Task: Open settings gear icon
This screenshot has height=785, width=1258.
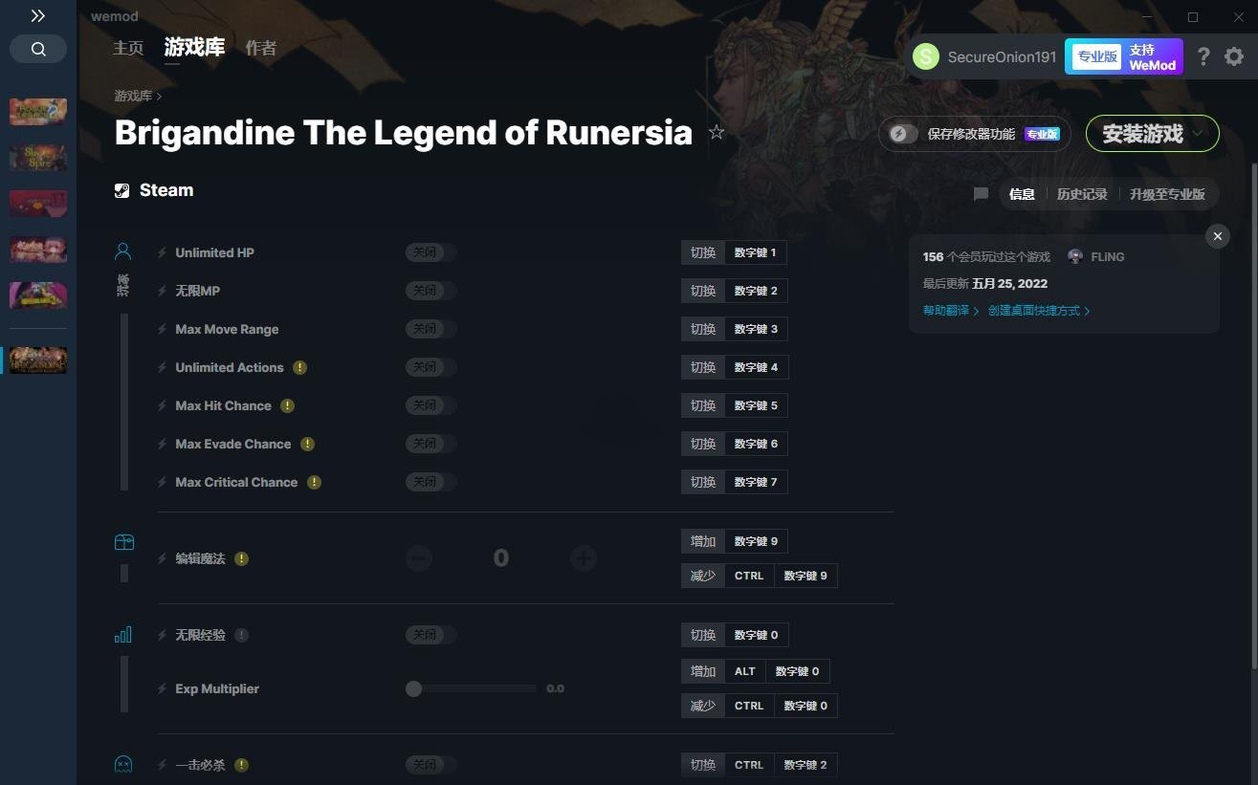Action: (x=1234, y=56)
